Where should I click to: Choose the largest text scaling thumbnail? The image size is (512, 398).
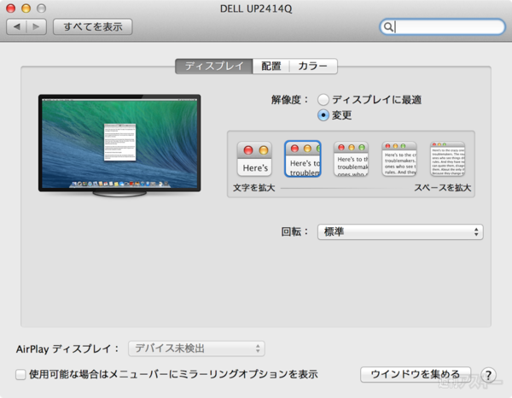point(254,159)
